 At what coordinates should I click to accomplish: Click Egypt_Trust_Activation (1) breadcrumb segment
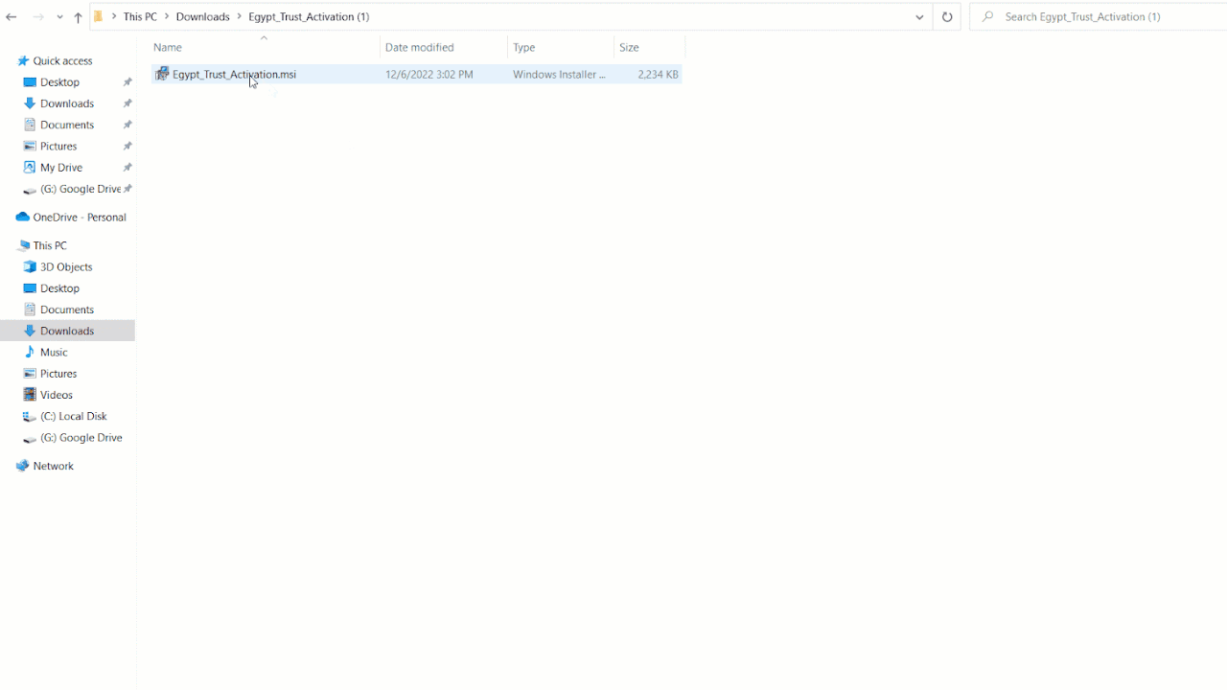(309, 17)
